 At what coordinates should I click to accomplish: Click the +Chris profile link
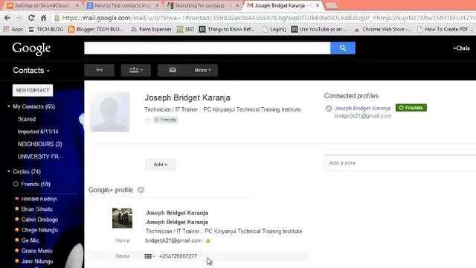(461, 48)
